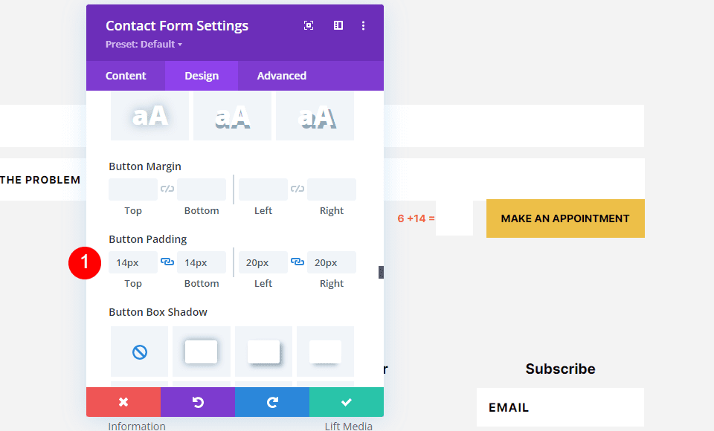The height and width of the screenshot is (431, 714).
Task: Redo the last settings change
Action: (271, 401)
